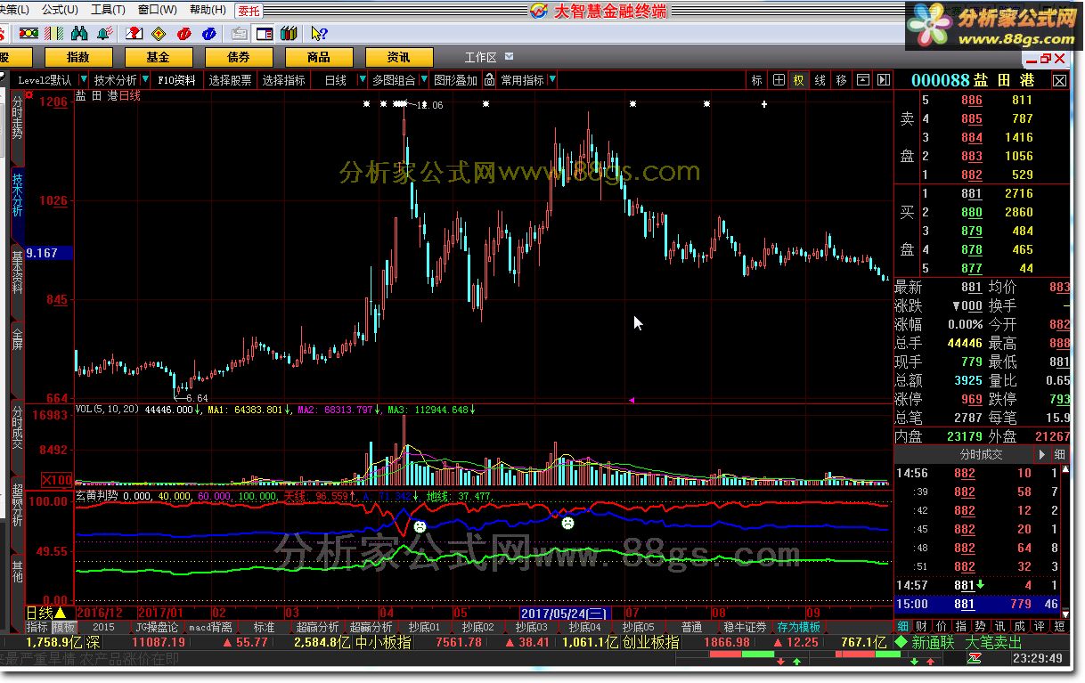Click the grey notepad toolbar icon
Screen dimensions: 1085x683
click(x=239, y=34)
